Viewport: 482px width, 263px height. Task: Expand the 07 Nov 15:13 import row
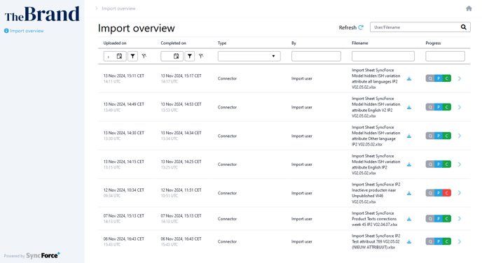click(460, 219)
